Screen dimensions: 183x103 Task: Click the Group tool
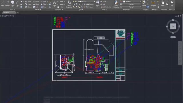coord(144,3)
